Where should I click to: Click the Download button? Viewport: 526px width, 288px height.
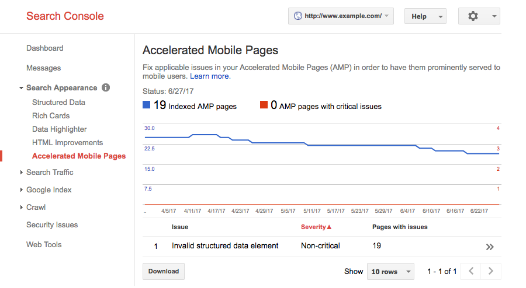[x=164, y=271]
